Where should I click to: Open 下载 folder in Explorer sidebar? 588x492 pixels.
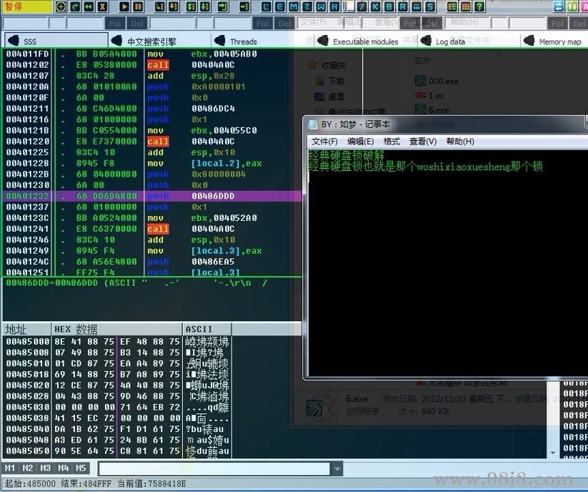point(330,81)
